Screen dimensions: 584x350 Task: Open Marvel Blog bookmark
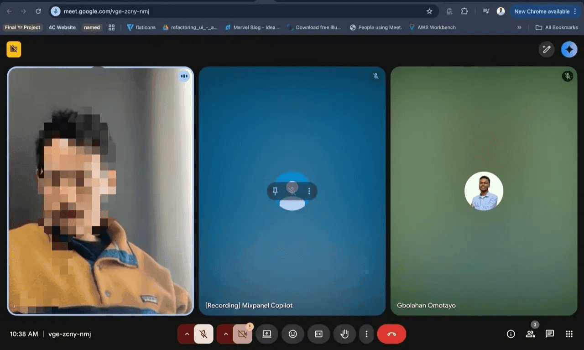(252, 27)
